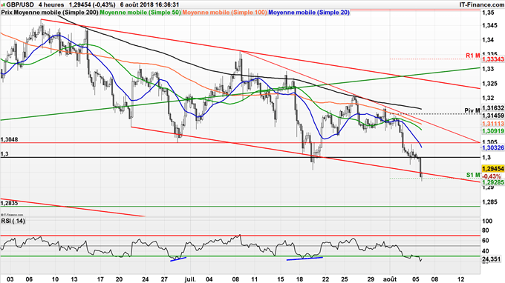
Task: Click the yellow 1,29454 current price tag
Action: click(x=493, y=169)
